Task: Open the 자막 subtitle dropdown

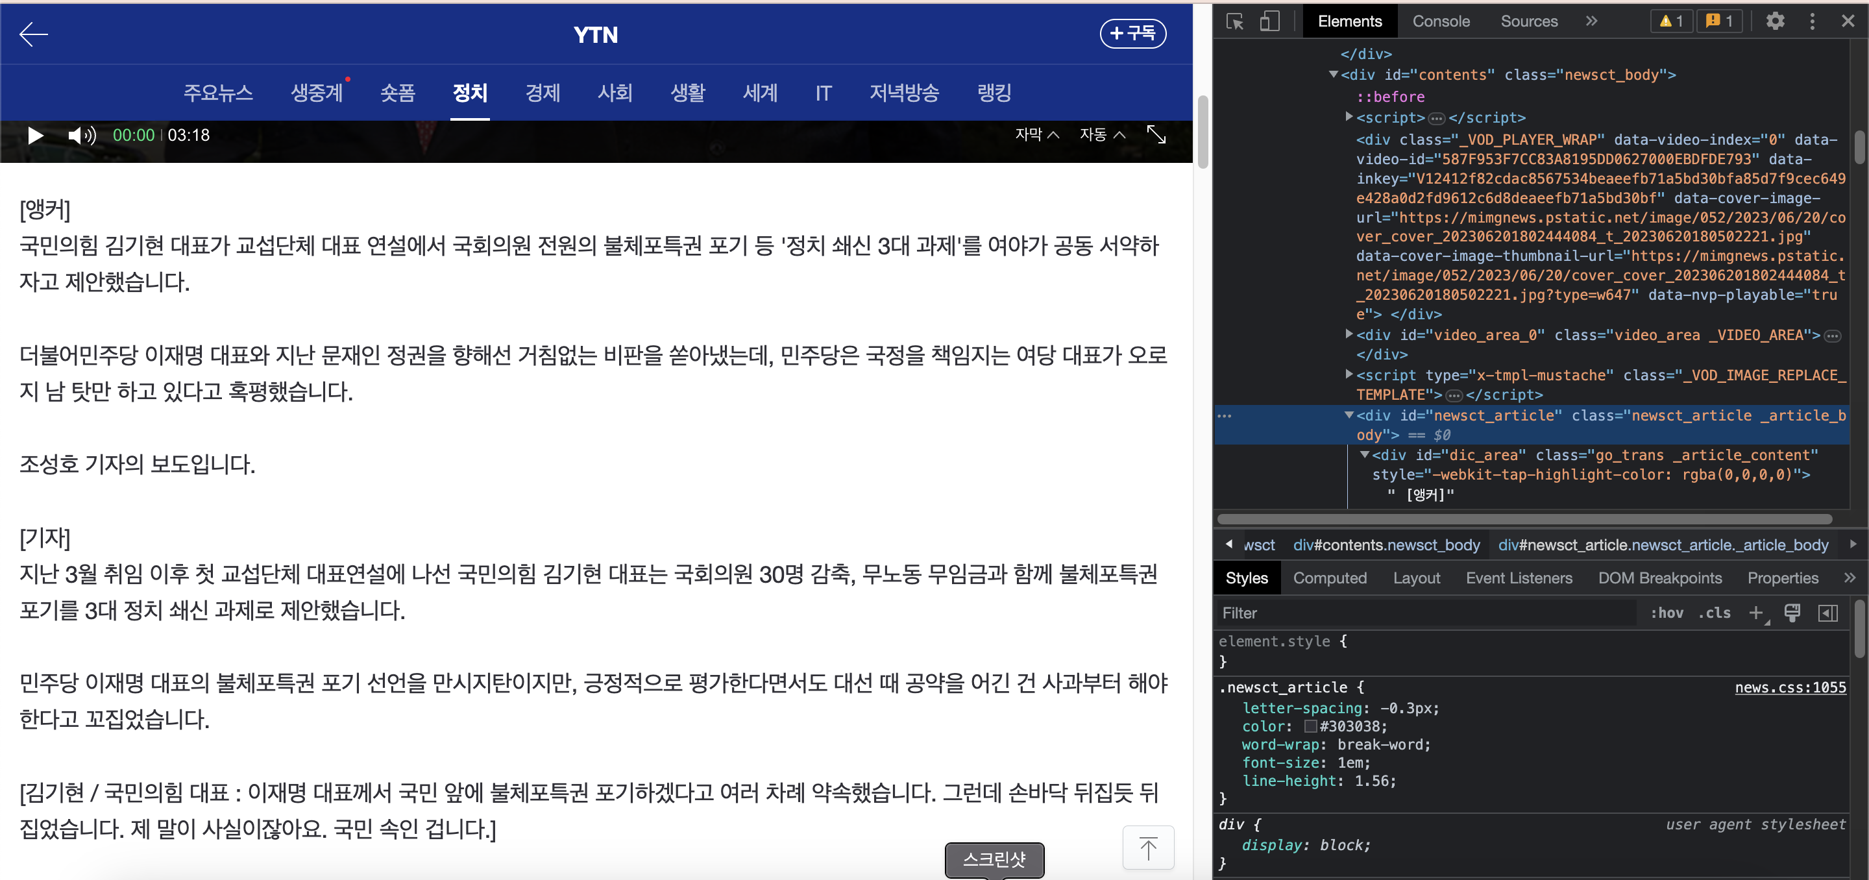Action: pyautogui.click(x=1037, y=134)
